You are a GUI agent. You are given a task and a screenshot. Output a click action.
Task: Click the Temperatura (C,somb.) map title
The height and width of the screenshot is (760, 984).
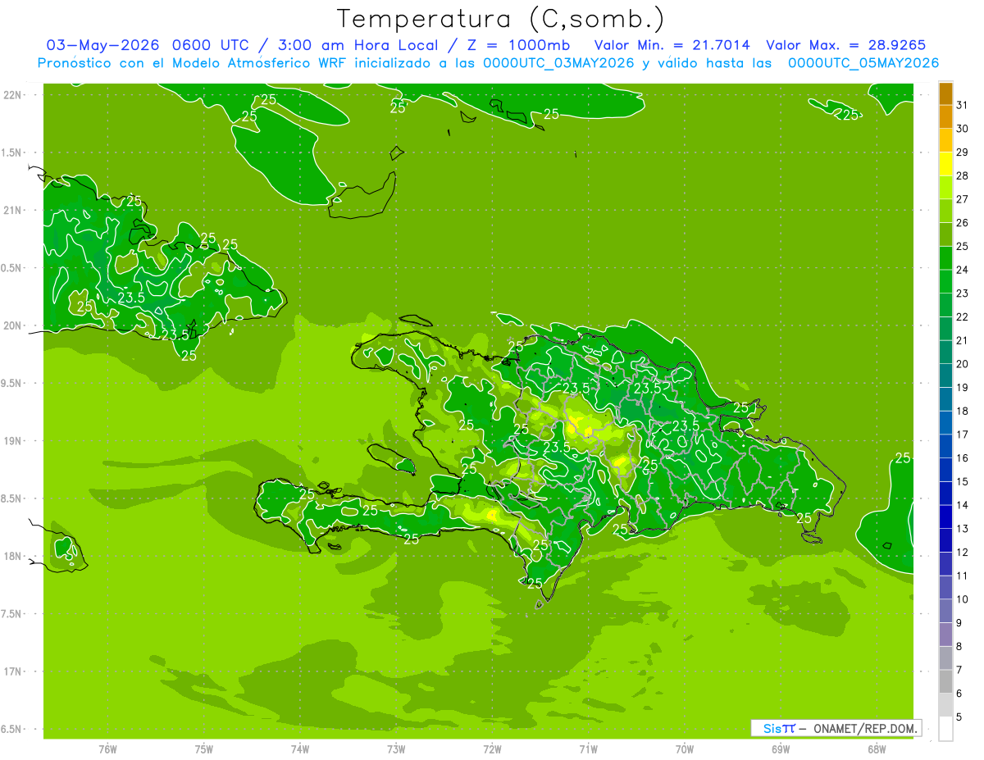click(x=501, y=19)
